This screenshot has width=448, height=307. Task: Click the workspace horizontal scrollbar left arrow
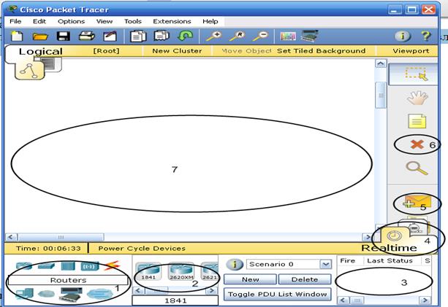[x=12, y=237]
